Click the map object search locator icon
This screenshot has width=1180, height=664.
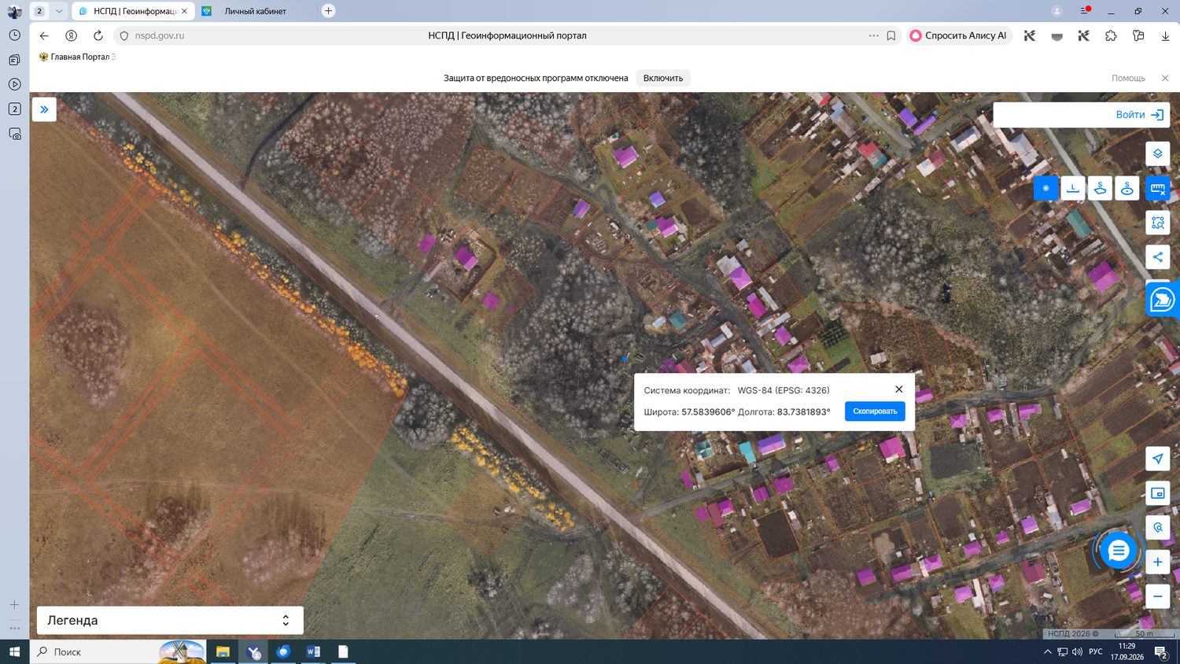1157,527
